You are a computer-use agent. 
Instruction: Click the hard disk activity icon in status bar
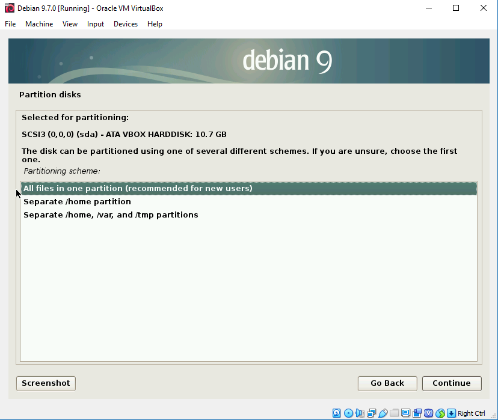[x=336, y=413]
